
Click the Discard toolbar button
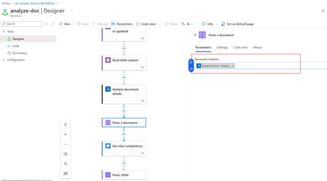pos(100,24)
